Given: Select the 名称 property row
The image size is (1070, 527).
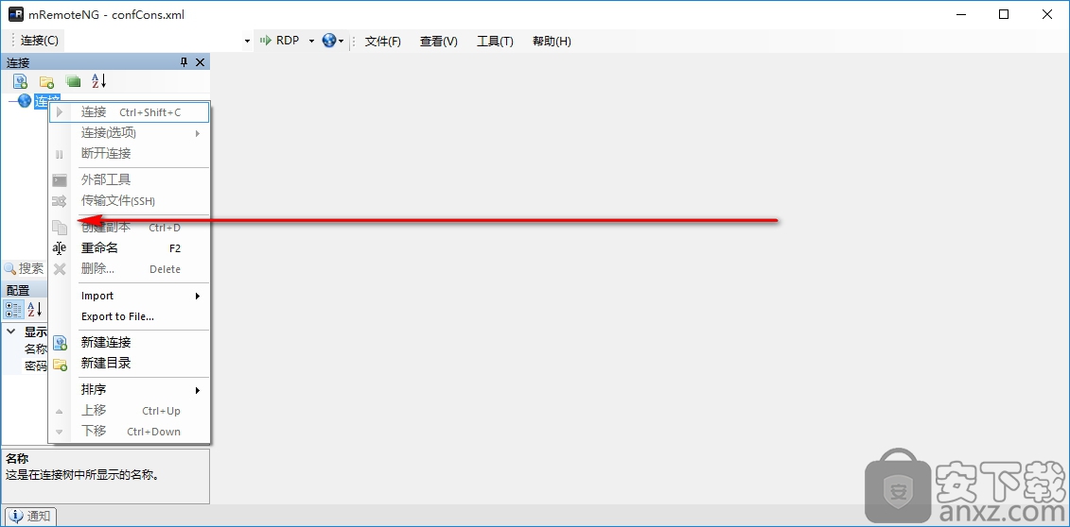Looking at the screenshot, I should tap(36, 349).
